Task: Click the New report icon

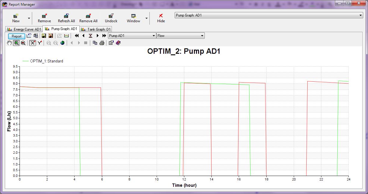Action: (16, 16)
